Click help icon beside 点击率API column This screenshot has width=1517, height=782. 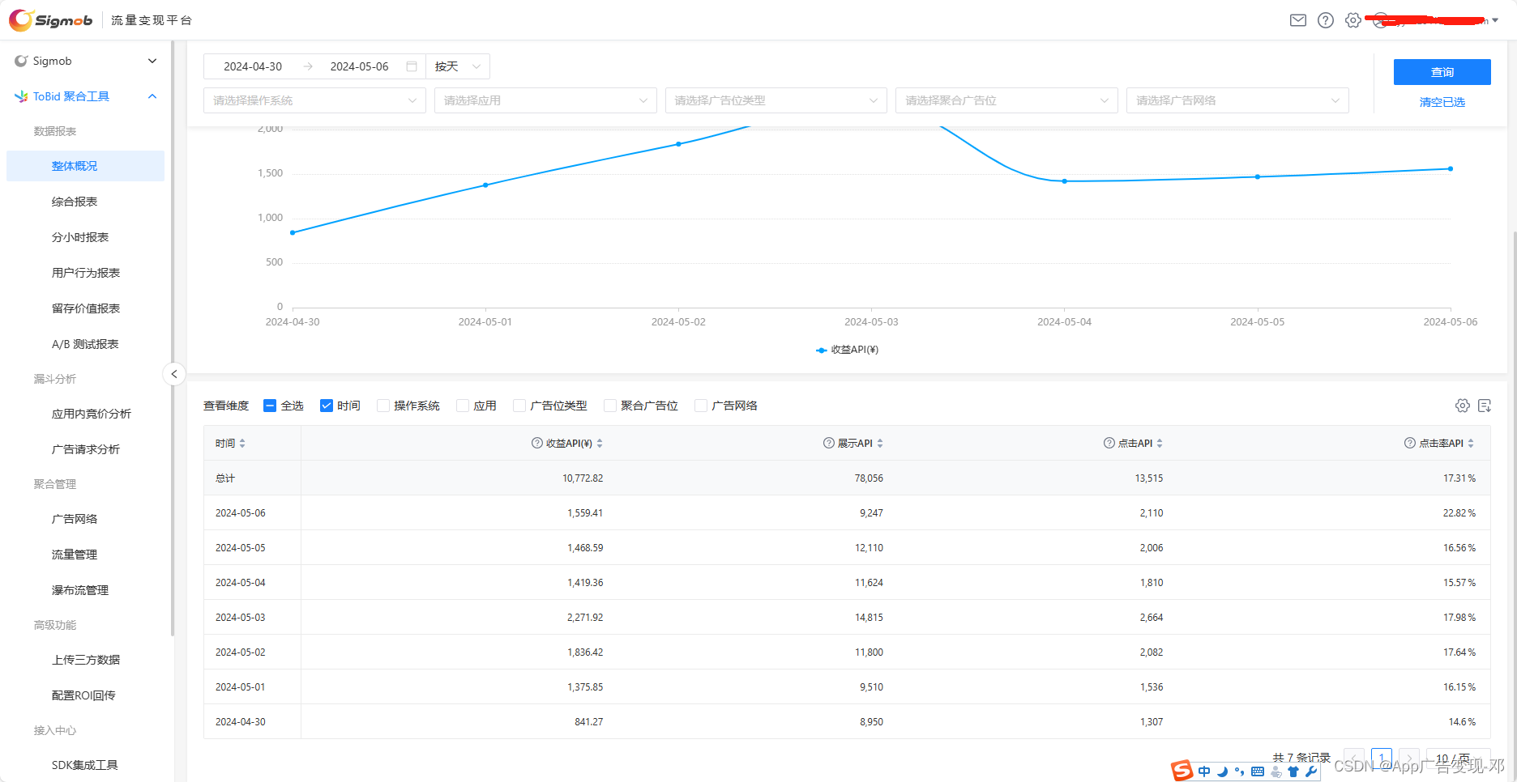click(1409, 443)
